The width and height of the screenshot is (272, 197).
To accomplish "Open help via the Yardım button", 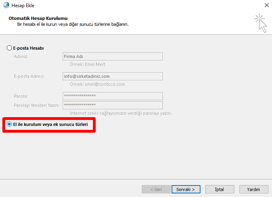I will coord(253,189).
